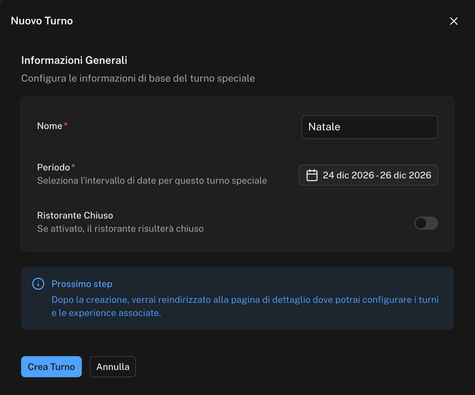Click the Ristorante Chiuso label
Screen dimensions: 475x395
tap(75, 215)
